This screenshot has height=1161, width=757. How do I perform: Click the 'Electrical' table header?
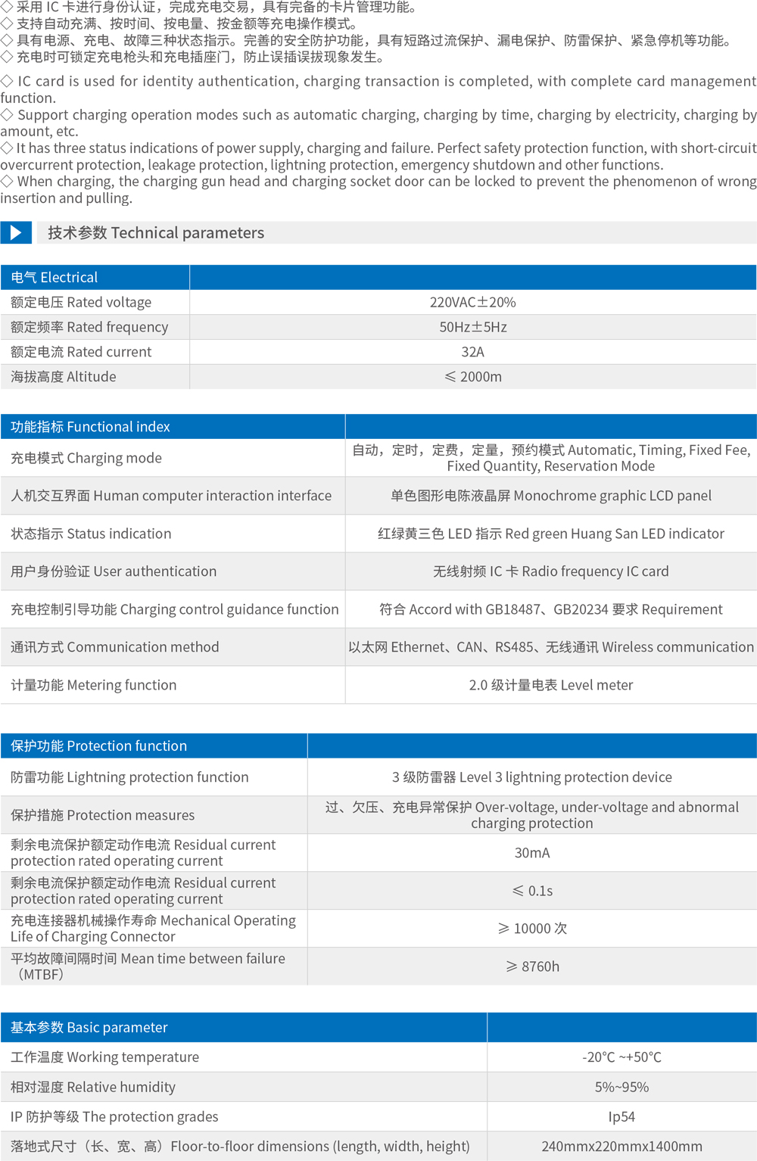[55, 277]
